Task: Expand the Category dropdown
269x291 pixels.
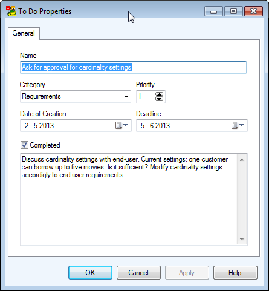Action: tap(126, 97)
